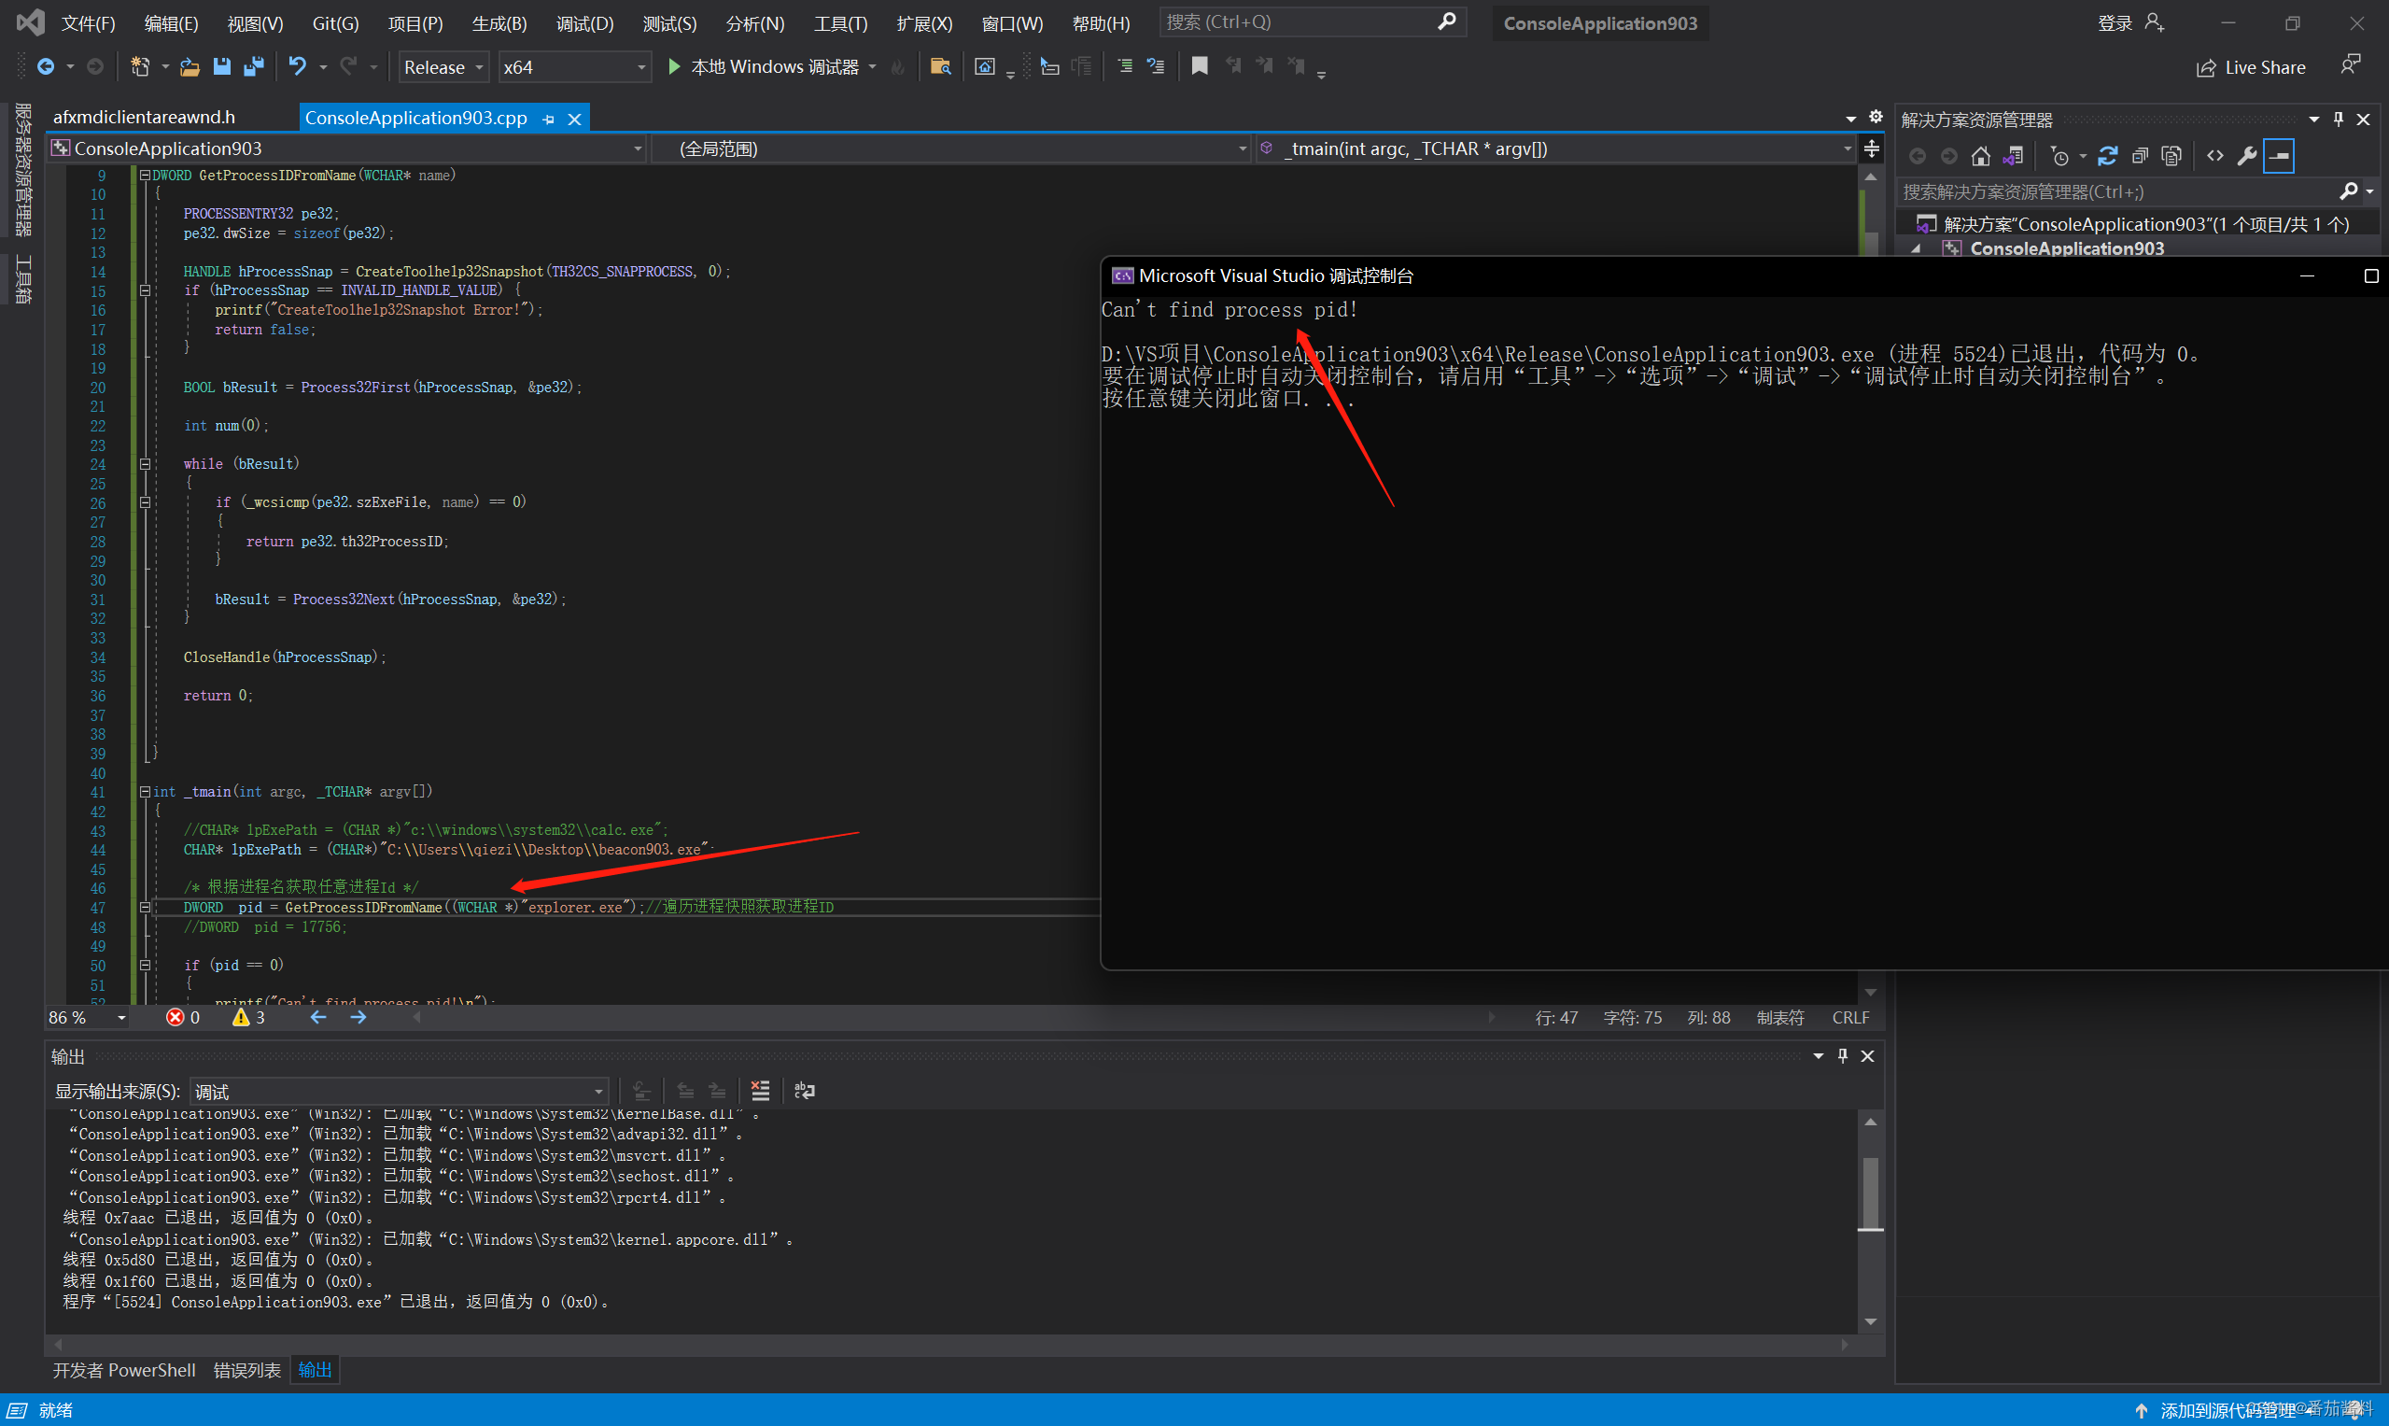2389x1426 pixels.
Task: Click the Show All Files icon
Action: pyautogui.click(x=2171, y=156)
